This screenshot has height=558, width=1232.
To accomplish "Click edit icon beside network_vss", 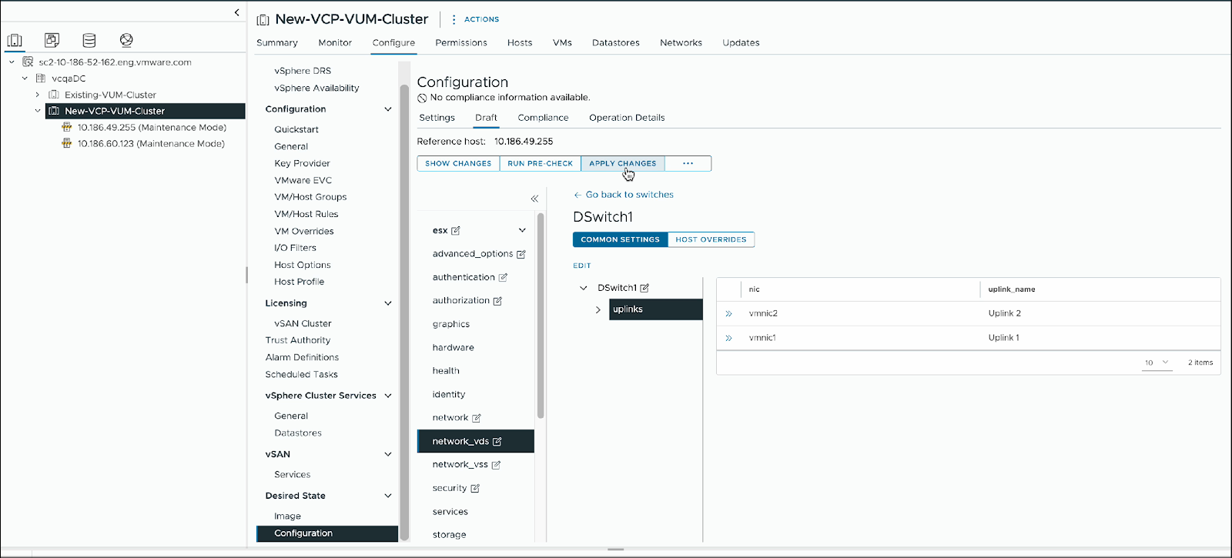I will click(x=496, y=465).
